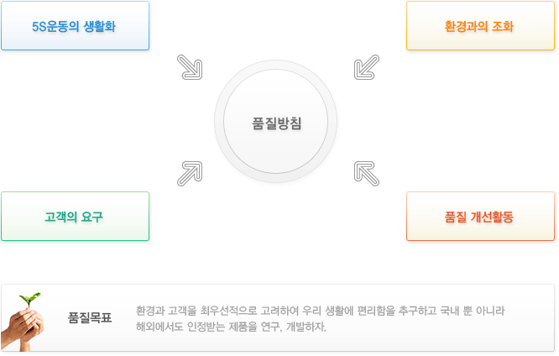The width and height of the screenshot is (559, 356).
Task: Click the words 인정받는 제품을
Action: 222,327
